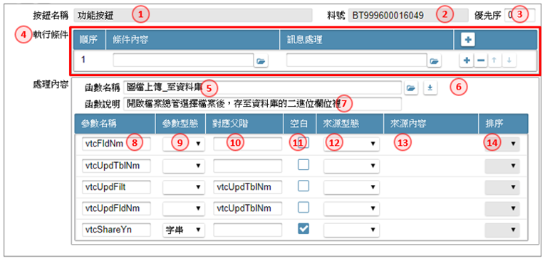Open 排序 dropdown for vtcUpdFilt
This screenshot has height=261, width=545.
(x=502, y=187)
